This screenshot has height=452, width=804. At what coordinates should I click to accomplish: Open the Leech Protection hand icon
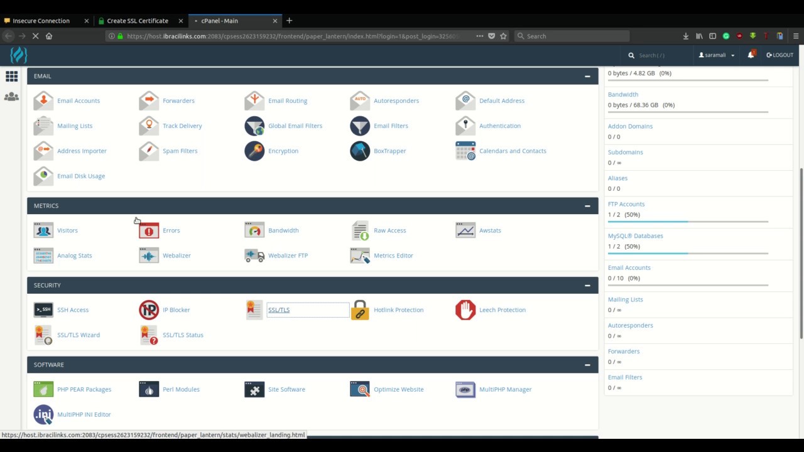tap(465, 309)
